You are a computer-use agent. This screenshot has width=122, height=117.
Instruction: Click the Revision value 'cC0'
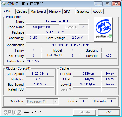click(109, 55)
